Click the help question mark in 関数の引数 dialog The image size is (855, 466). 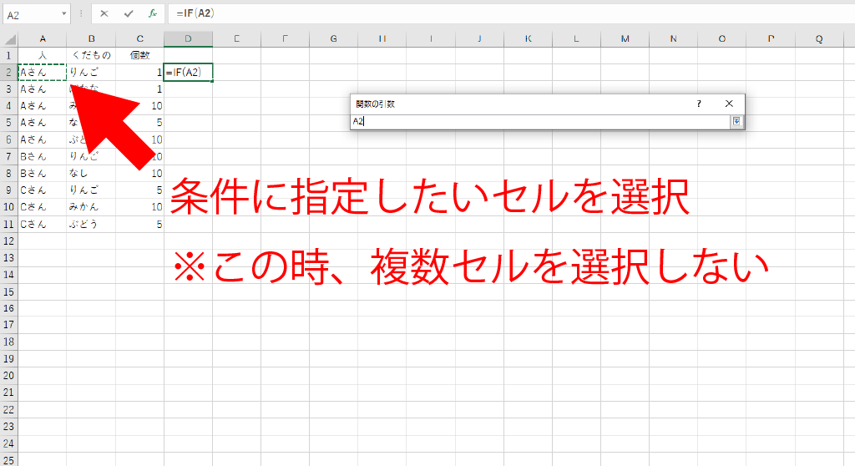(x=699, y=104)
